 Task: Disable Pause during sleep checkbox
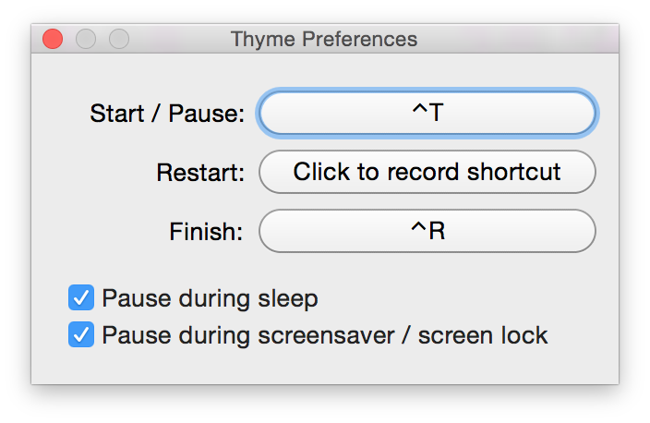pos(81,298)
